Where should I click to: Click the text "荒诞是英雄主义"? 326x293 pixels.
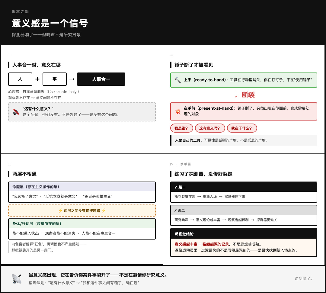click(97, 196)
